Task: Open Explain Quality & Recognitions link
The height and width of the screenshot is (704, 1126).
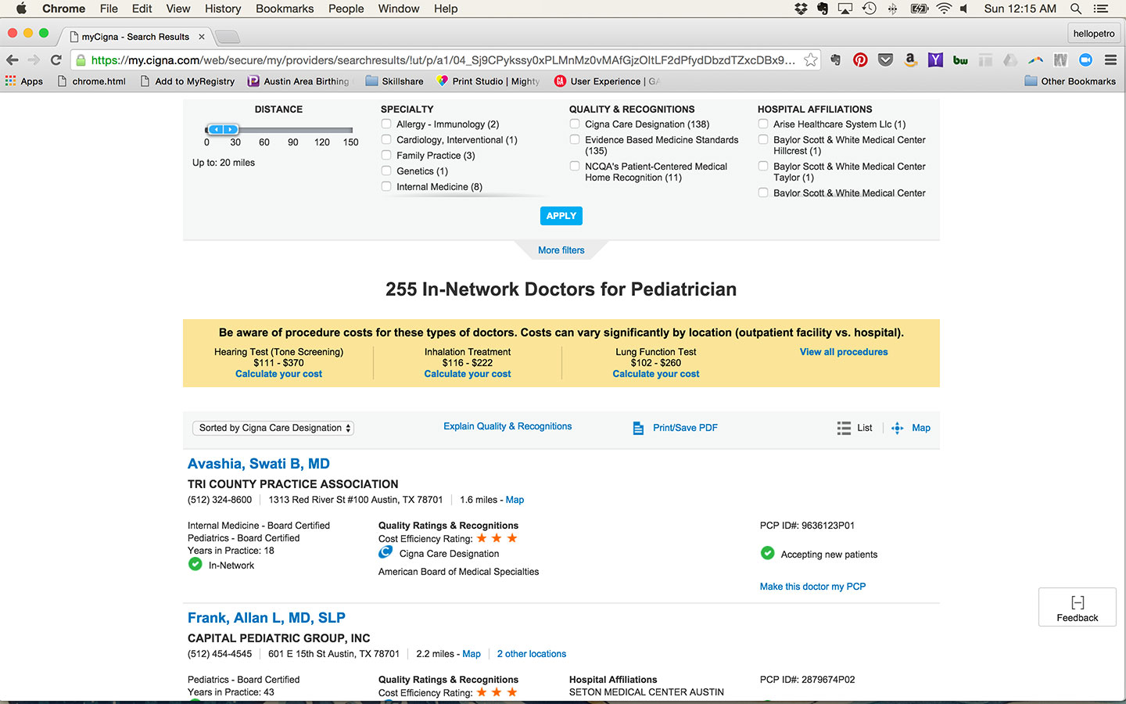Action: (507, 426)
